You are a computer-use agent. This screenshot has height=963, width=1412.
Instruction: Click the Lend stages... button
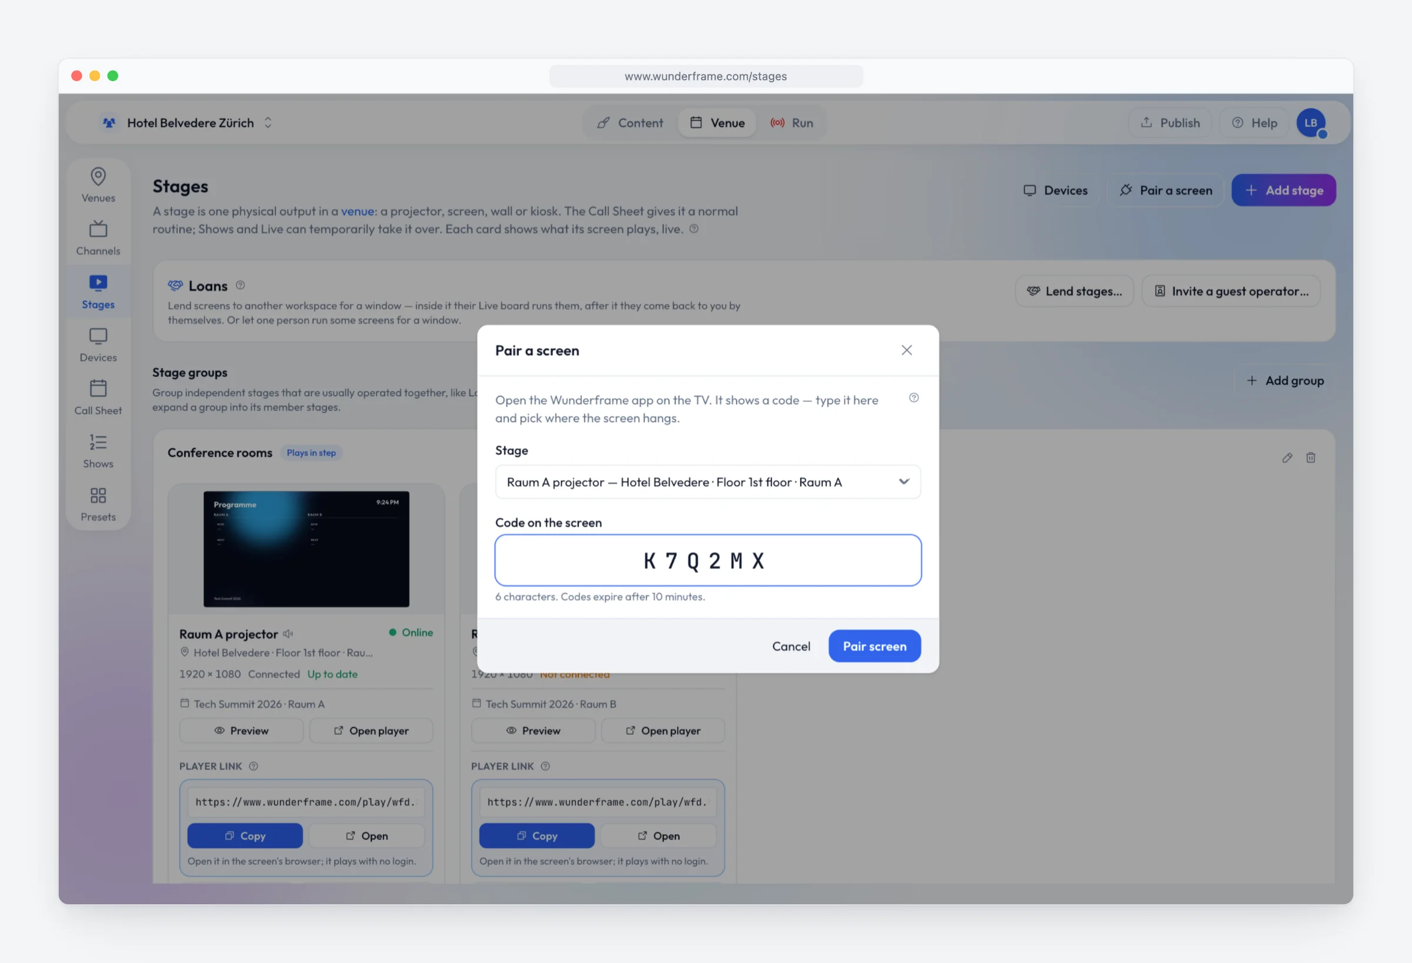(1074, 292)
